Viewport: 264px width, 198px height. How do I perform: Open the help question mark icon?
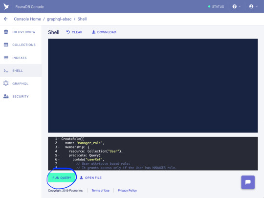click(x=234, y=6)
